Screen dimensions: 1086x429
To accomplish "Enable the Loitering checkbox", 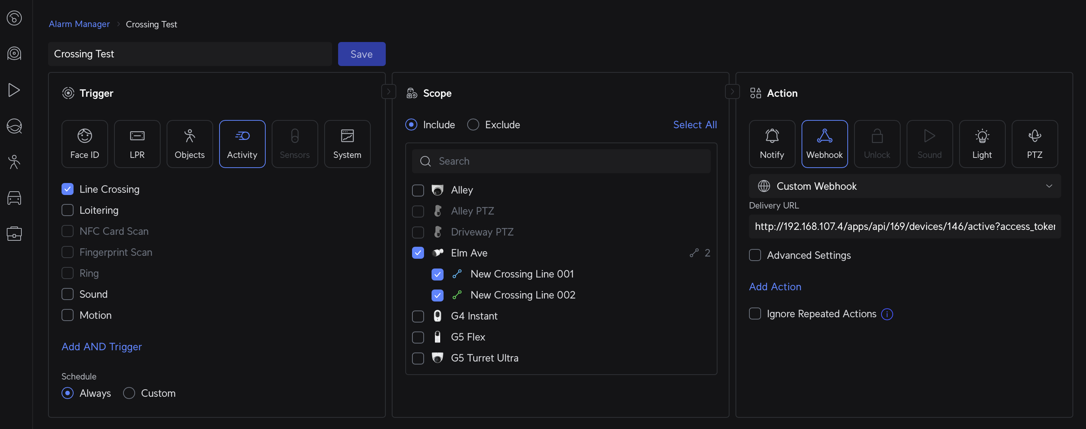I will 68,210.
